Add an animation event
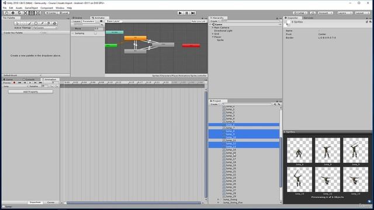 (x=57, y=86)
